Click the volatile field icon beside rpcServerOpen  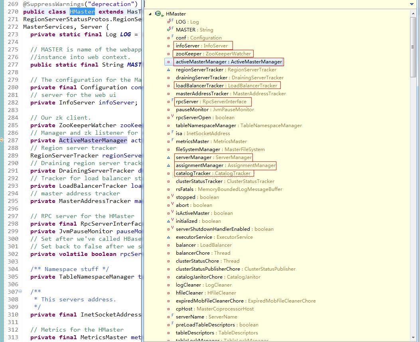coord(170,117)
